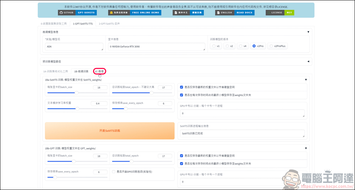Toggle GPT 保存至weights文件夹 checkbox
355x190 pixels.
click(x=181, y=164)
